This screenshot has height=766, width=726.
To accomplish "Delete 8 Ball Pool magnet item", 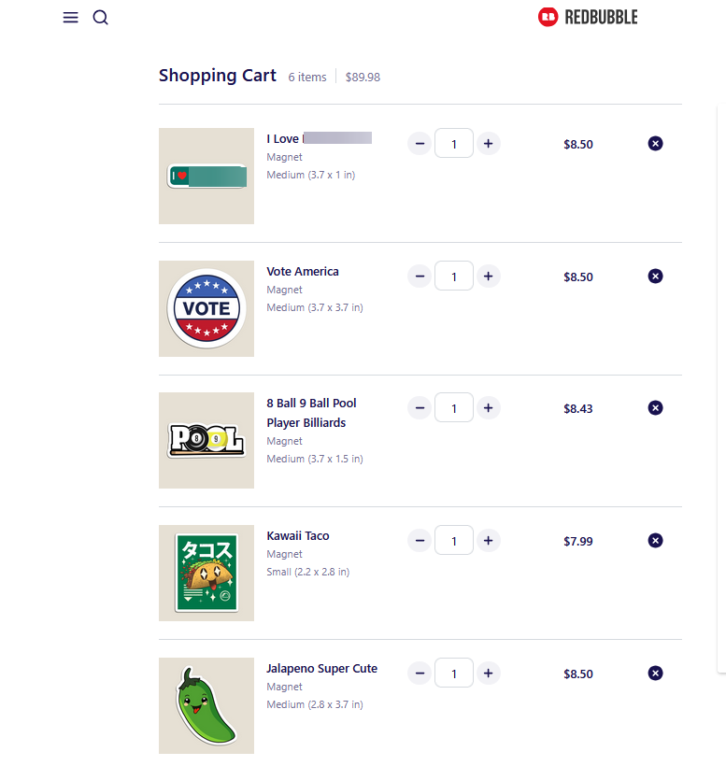I will click(655, 408).
